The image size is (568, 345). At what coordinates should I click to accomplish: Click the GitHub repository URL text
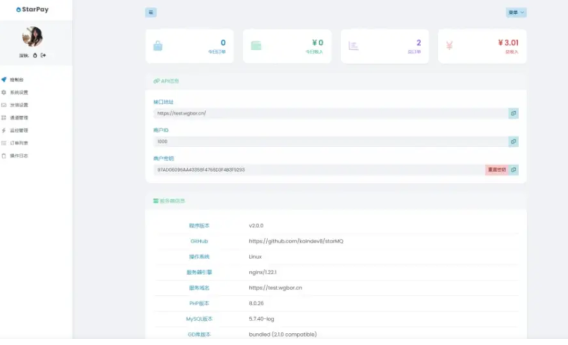click(296, 241)
